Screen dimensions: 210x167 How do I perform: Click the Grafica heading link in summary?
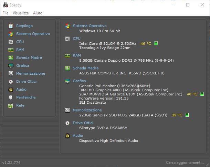coord(79,81)
